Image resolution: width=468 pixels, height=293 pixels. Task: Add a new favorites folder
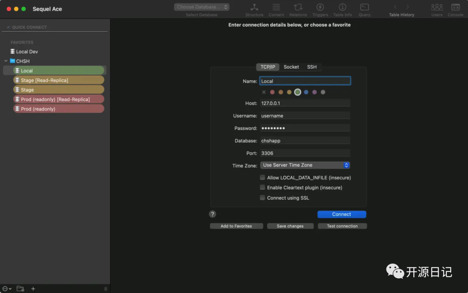pos(20,289)
